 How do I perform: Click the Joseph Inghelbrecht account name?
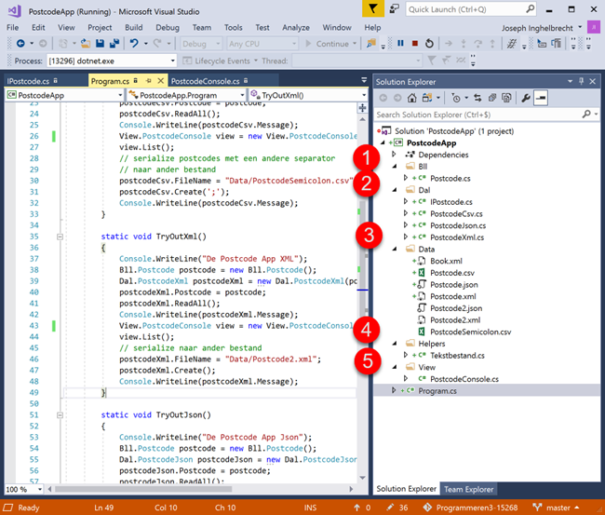coord(537,28)
